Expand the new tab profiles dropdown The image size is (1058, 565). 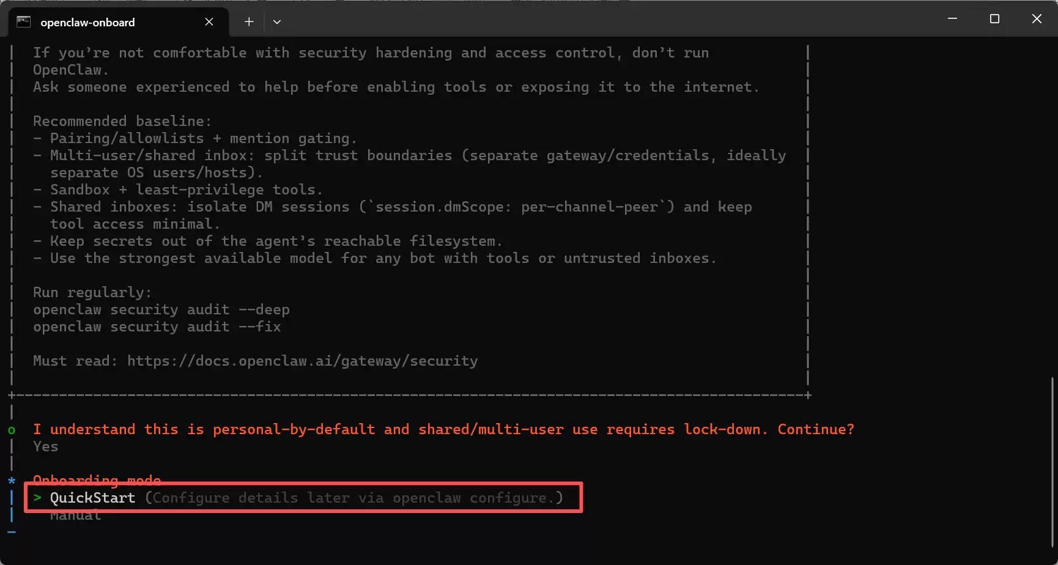click(x=277, y=22)
